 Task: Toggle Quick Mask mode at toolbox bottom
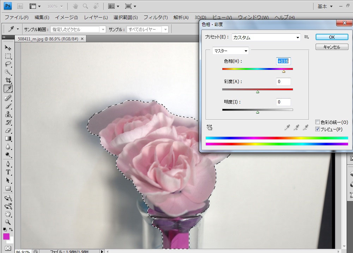pyautogui.click(x=8, y=248)
